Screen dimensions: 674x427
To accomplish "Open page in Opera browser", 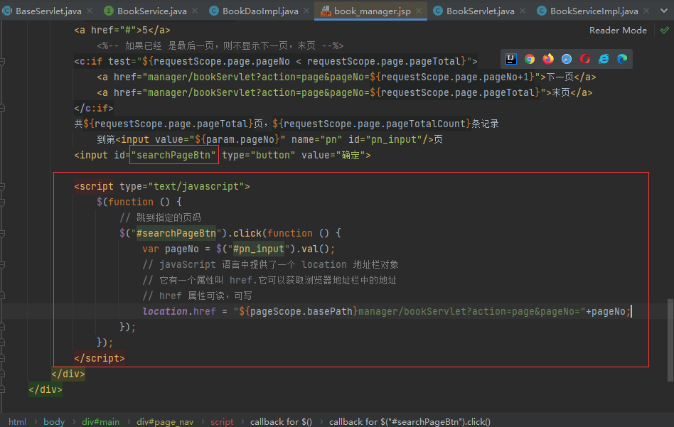I will 585,59.
